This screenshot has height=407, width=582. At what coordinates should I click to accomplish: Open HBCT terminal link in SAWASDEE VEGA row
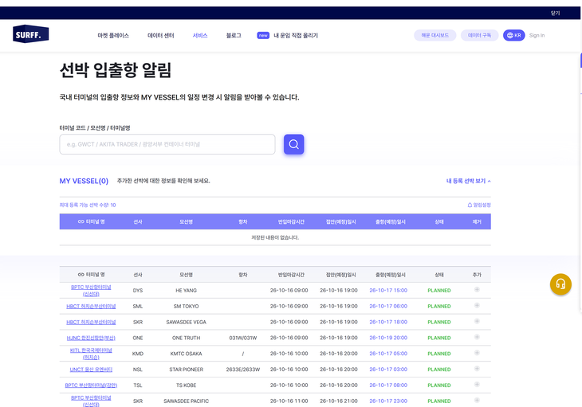click(x=91, y=322)
